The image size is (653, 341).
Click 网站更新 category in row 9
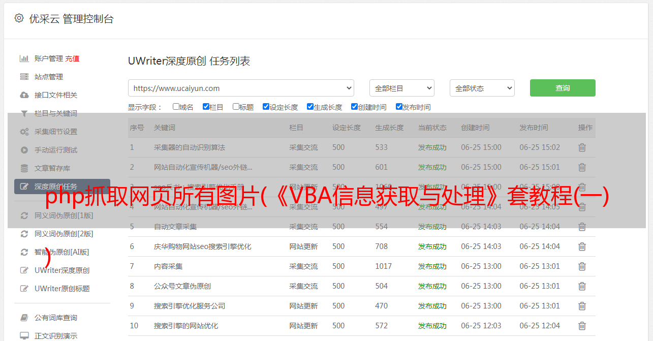click(x=303, y=306)
